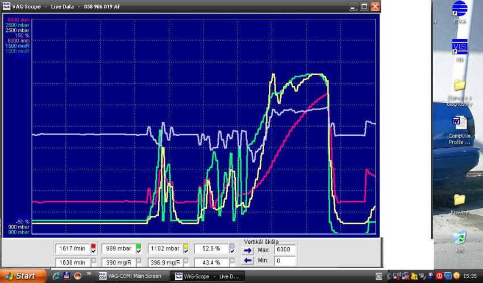Enable the 390 mg/R trace checkbox
Screen dimensions: 483x283
(x=140, y=262)
